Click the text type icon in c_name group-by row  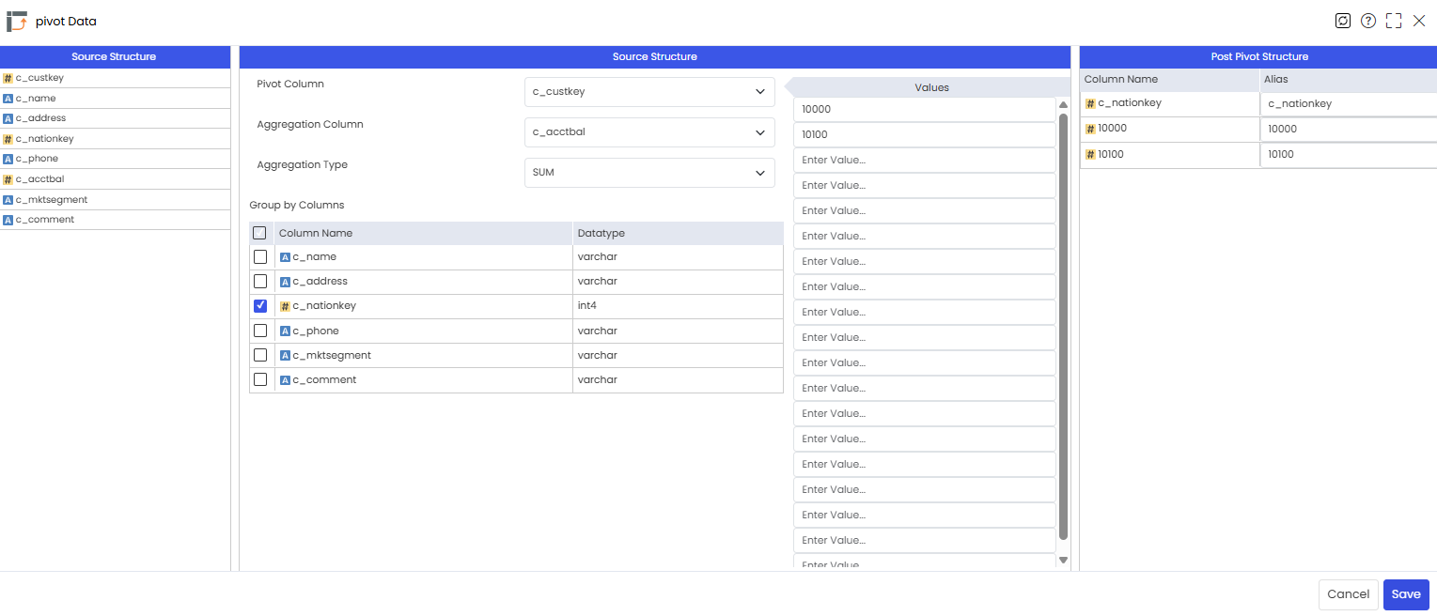tap(285, 257)
